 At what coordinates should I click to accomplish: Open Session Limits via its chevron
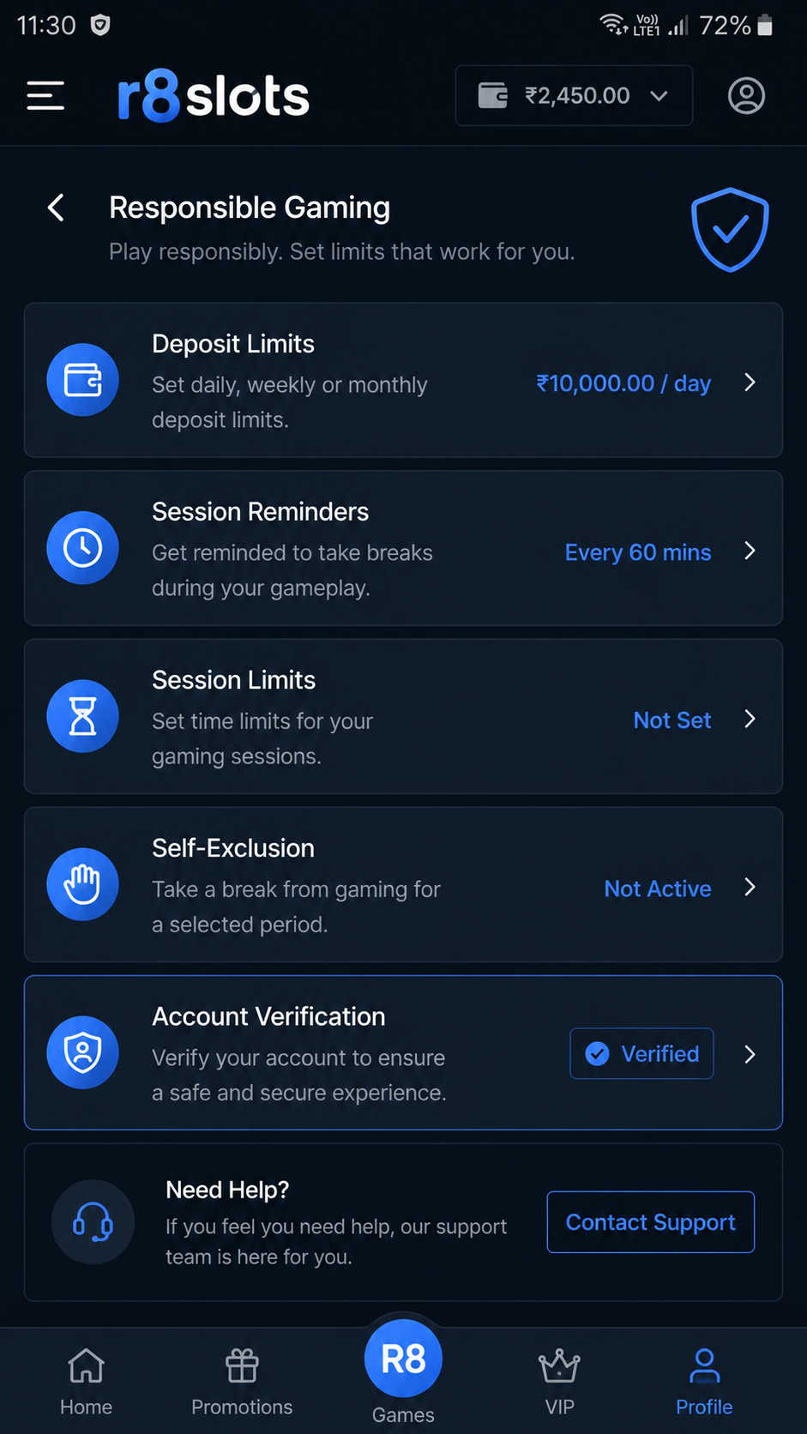[750, 719]
